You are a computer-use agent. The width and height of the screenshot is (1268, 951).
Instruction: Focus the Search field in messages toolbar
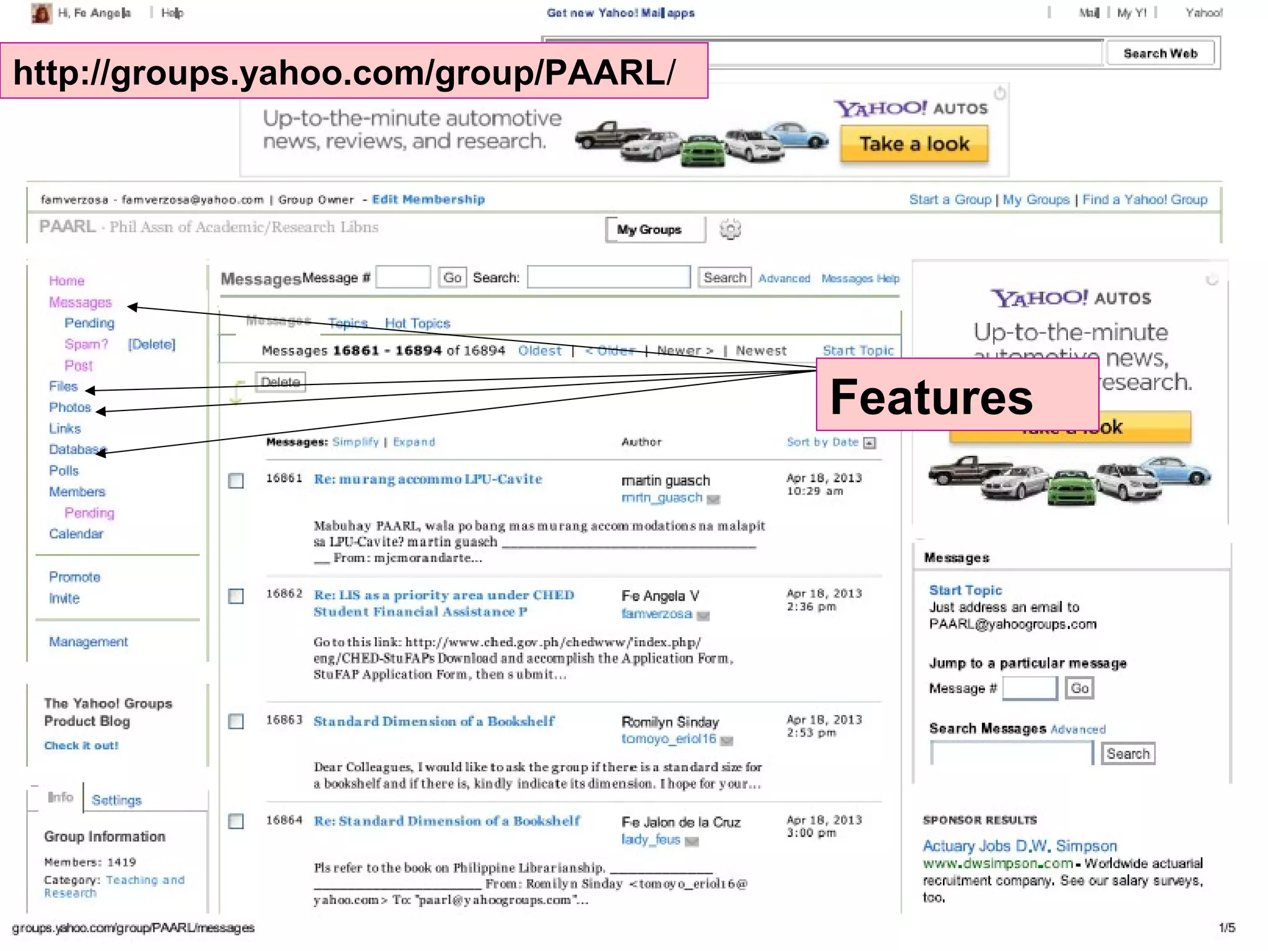[609, 277]
